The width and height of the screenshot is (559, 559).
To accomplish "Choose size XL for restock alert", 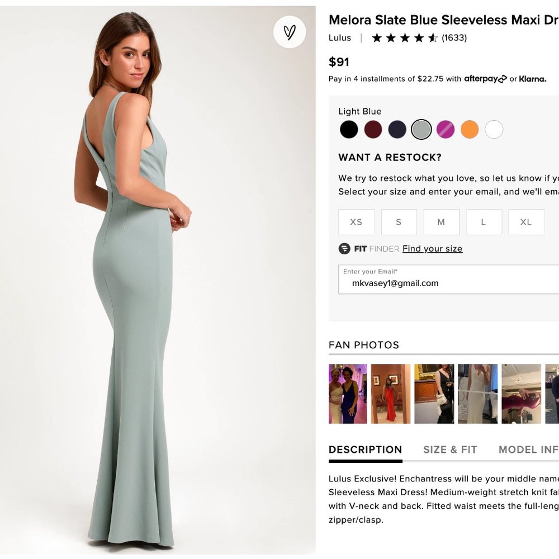I will click(x=526, y=222).
